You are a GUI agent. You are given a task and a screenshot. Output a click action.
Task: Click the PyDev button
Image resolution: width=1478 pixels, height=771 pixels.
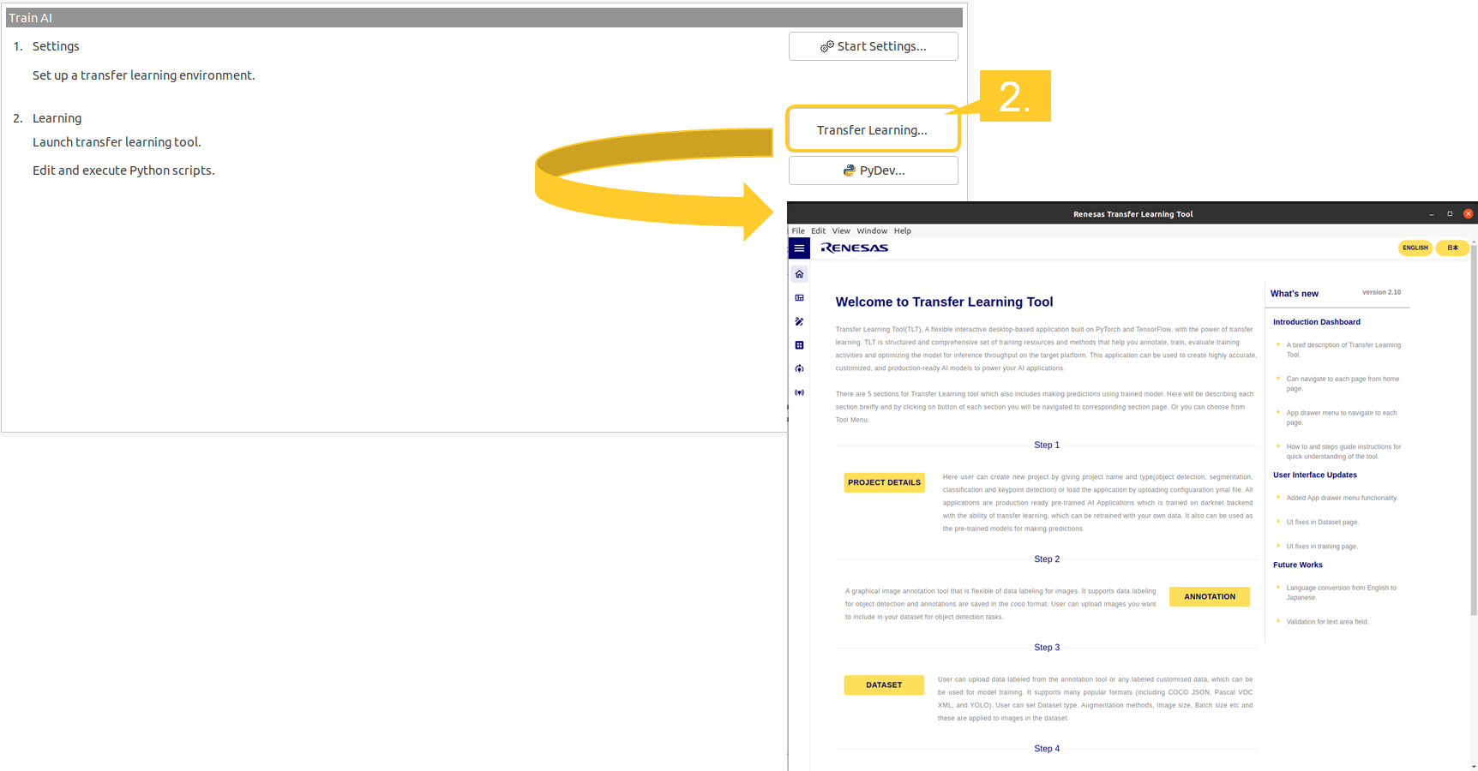coord(874,170)
